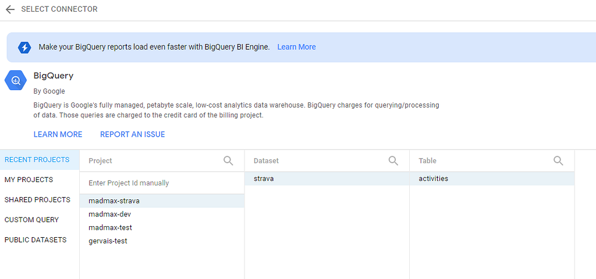Screen dimensions: 596x279
Task: Select the Custom Query tab
Action: pyautogui.click(x=40, y=220)
